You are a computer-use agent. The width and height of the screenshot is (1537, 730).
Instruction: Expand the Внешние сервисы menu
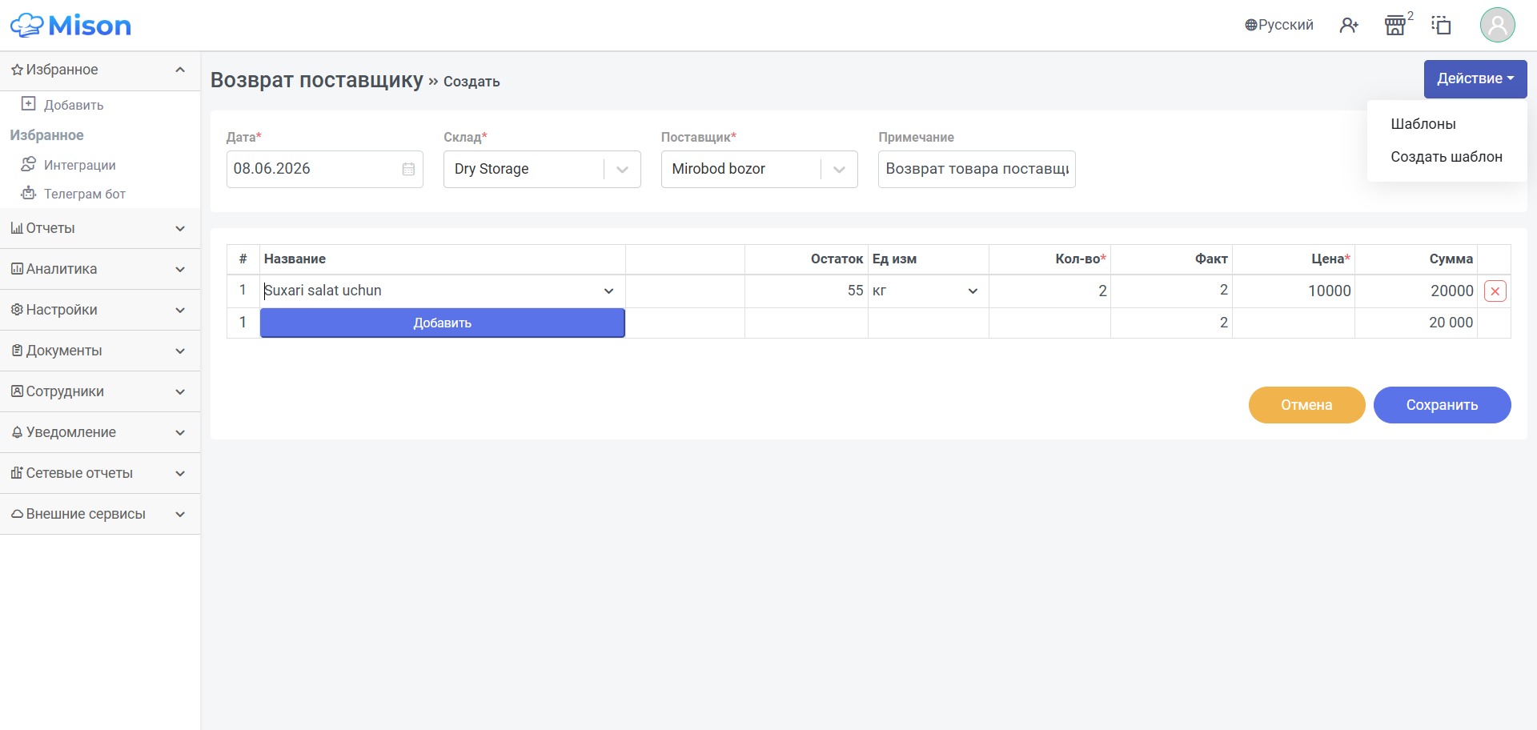pos(100,515)
